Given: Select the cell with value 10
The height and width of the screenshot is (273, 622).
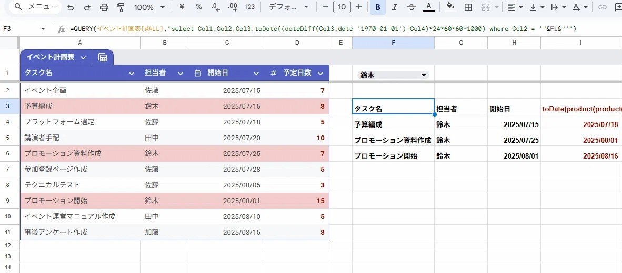Looking at the screenshot, I should click(x=297, y=138).
